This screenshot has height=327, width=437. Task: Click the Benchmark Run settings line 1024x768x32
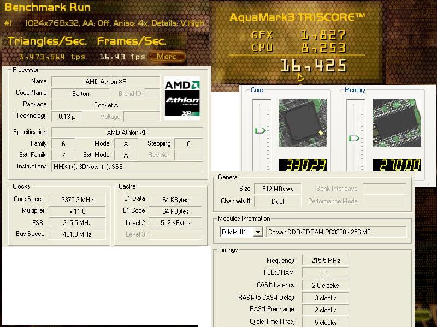(115, 23)
